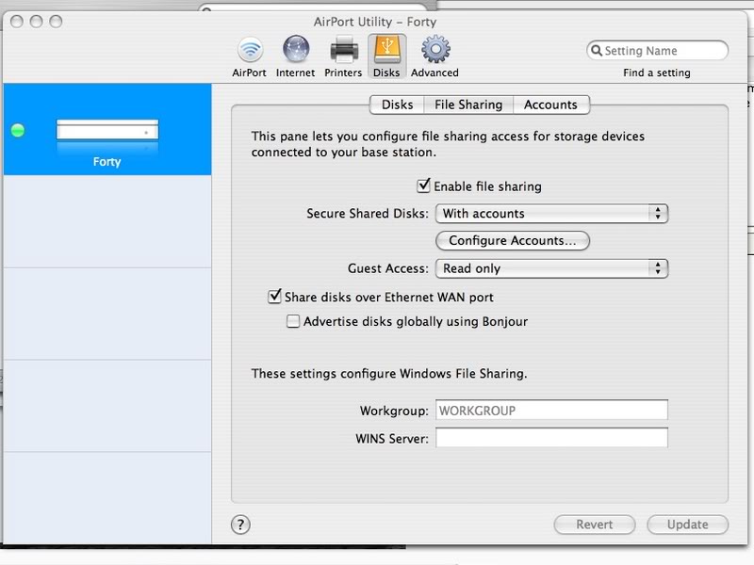Click the green status light beside Forty

[x=18, y=130]
